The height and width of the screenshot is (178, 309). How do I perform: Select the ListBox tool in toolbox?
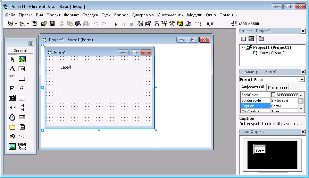point(22,98)
